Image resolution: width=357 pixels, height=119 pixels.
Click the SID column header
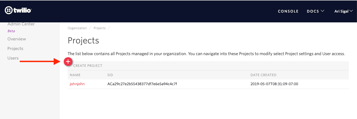click(x=110, y=75)
